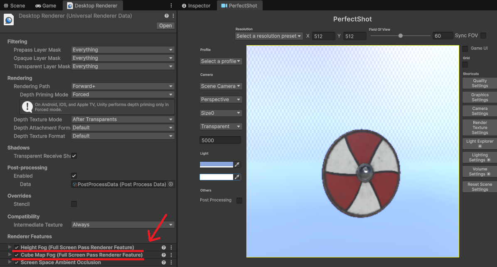Open Cube Map Fog feature options menu

171,255
